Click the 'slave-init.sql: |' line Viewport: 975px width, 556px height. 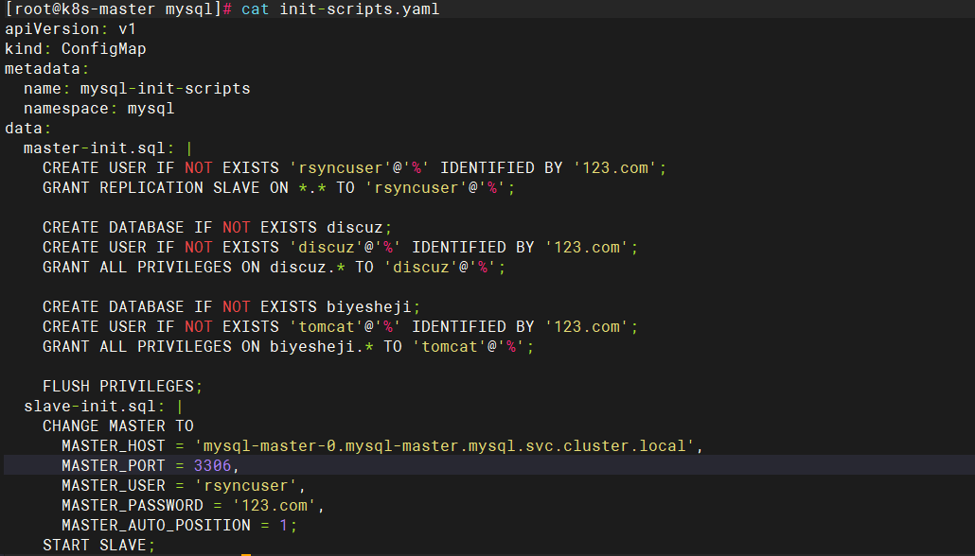(104, 407)
